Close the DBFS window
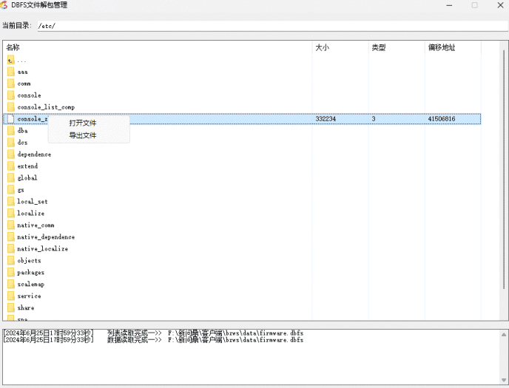Viewport: 509px width, 388px height. point(501,5)
